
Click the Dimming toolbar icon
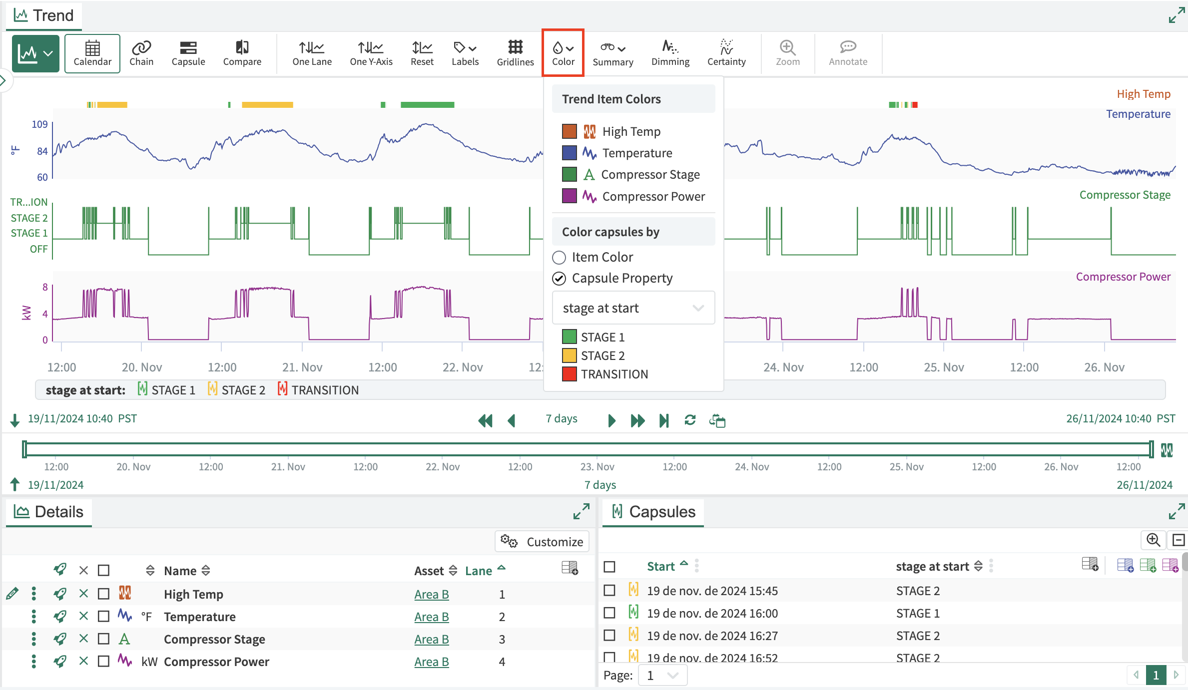[x=670, y=53]
